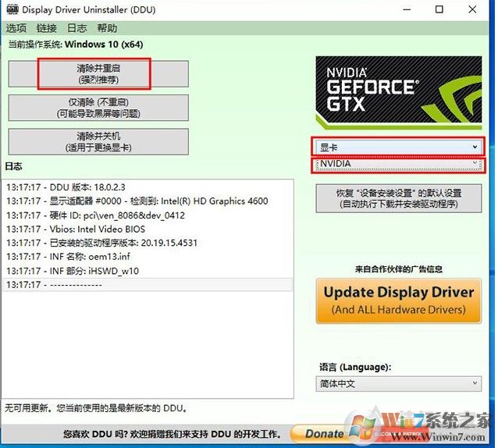498x448 pixels.
Task: Select log line DDU 版本: 18.0.2.3
Action: point(148,187)
